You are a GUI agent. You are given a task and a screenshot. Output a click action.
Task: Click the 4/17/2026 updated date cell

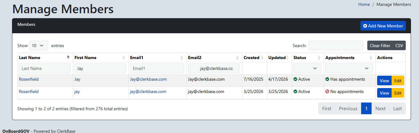click(x=279, y=81)
